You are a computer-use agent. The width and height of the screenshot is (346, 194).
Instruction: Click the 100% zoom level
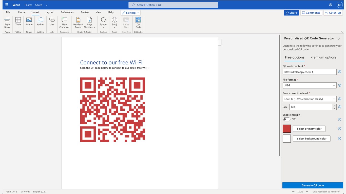click(x=300, y=192)
